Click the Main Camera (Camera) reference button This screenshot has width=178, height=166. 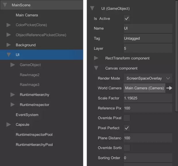tap(144, 88)
